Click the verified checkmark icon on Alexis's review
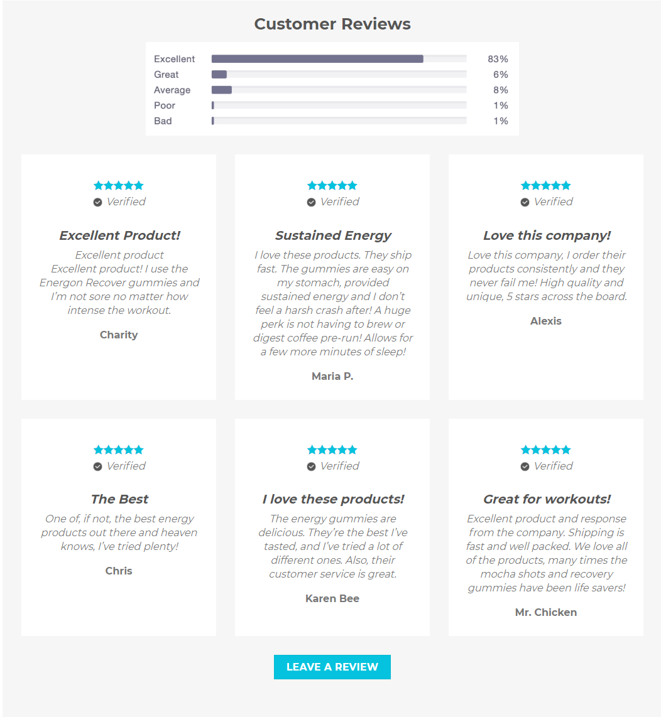The image size is (661, 717). (525, 202)
